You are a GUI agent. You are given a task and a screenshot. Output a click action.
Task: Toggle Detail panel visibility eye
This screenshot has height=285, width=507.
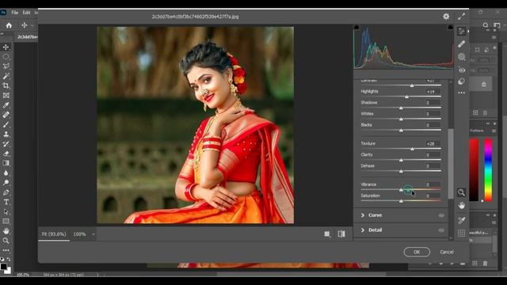(x=441, y=230)
